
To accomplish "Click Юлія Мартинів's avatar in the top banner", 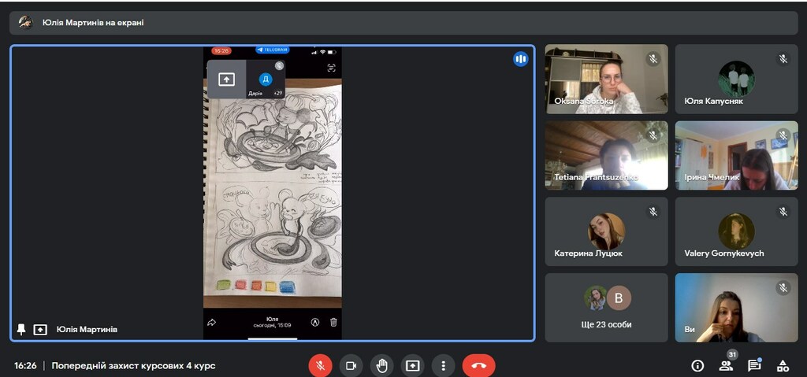I will (x=26, y=23).
